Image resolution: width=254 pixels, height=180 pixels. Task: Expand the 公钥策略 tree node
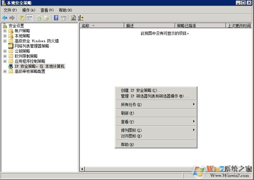(x=5, y=51)
